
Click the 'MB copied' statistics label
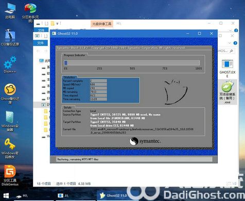click(68, 88)
